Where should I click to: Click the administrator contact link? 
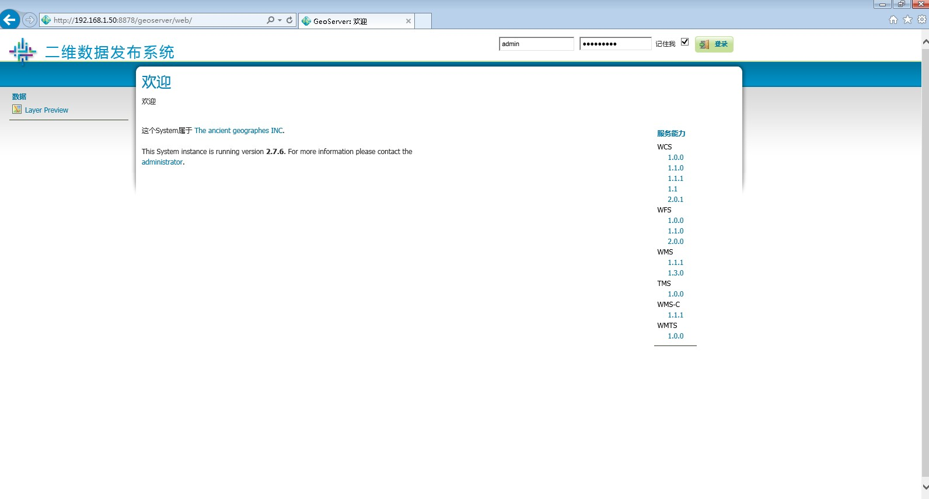click(162, 162)
